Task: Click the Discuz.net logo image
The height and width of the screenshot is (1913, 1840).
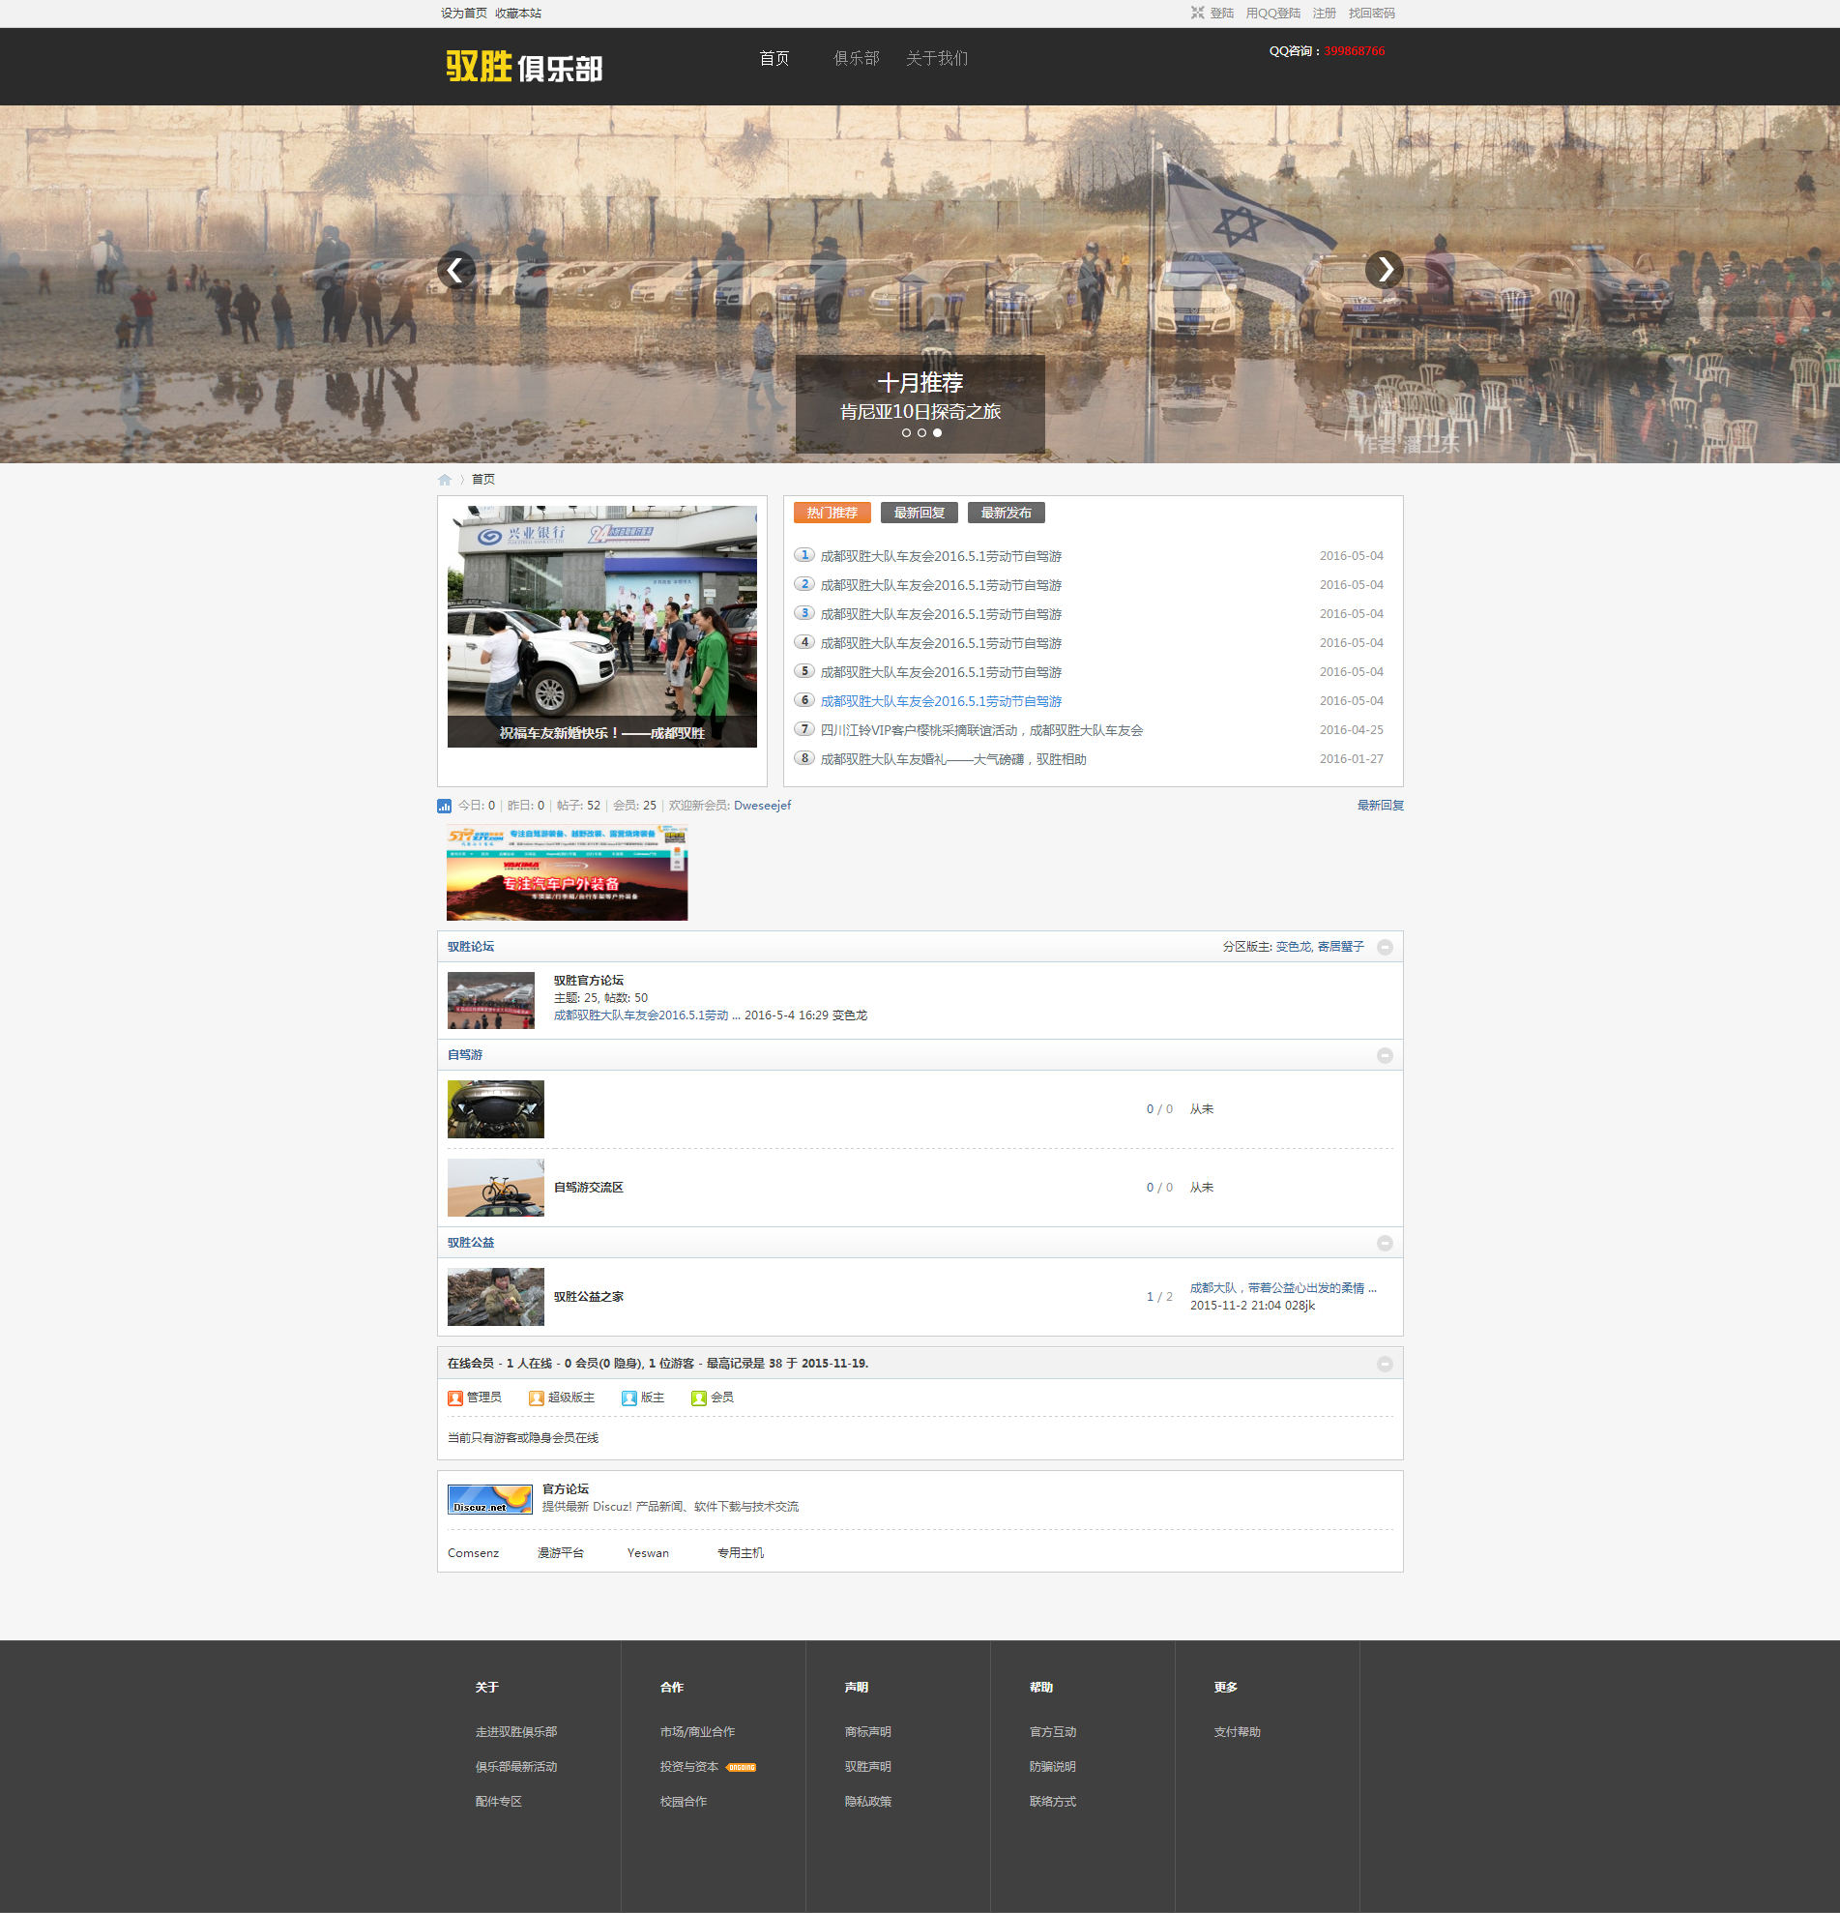Action: (490, 1499)
